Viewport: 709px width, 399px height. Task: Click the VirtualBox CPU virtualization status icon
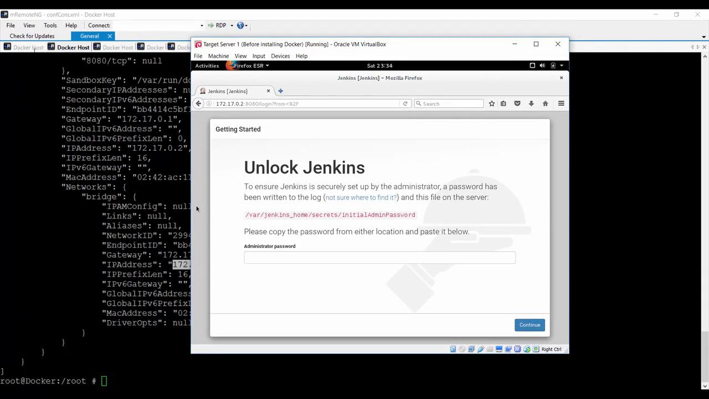pos(517,349)
